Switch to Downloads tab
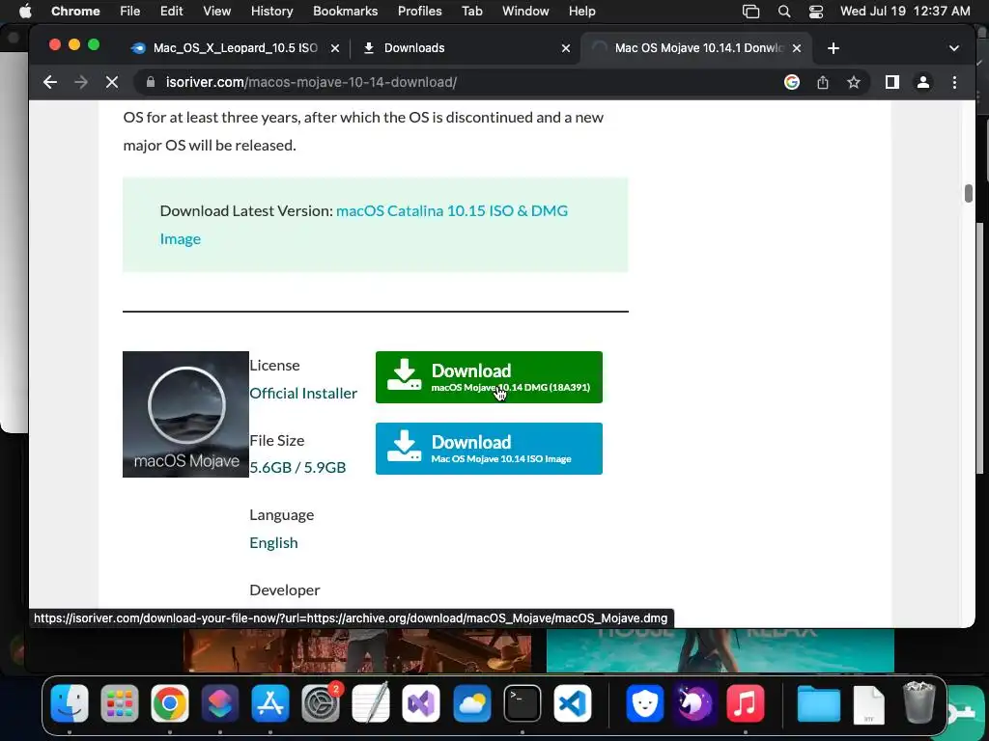 click(466, 48)
